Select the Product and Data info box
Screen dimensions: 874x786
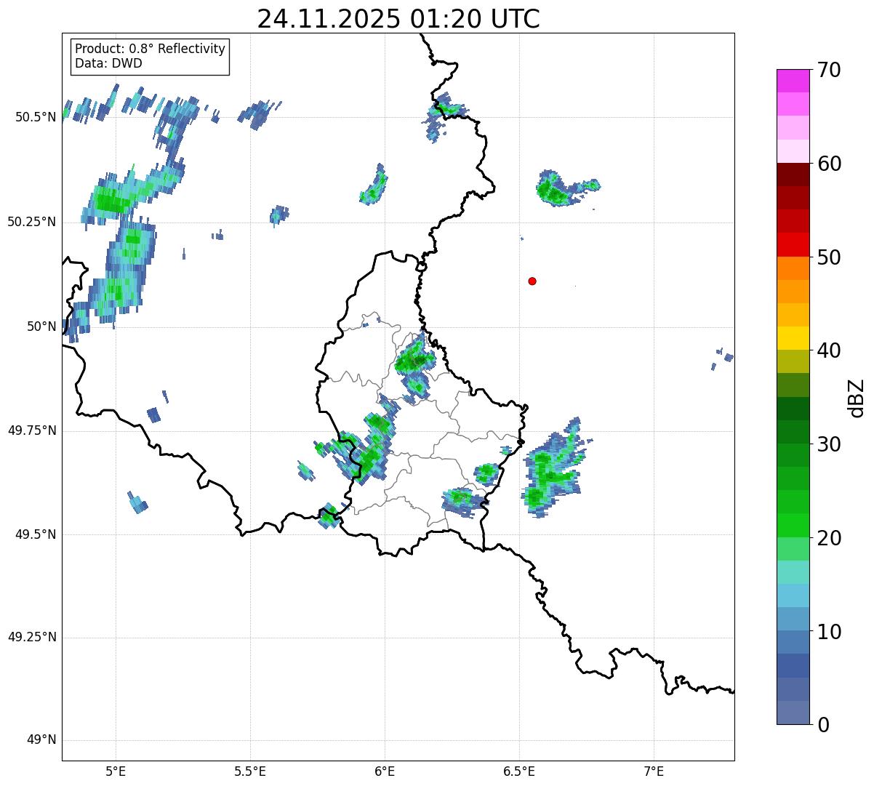pos(151,57)
